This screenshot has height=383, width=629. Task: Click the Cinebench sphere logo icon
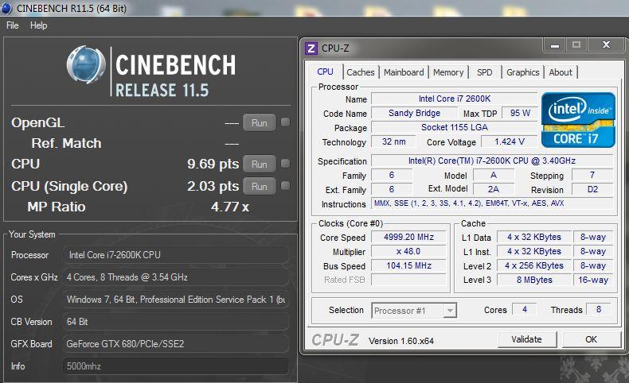tap(86, 64)
